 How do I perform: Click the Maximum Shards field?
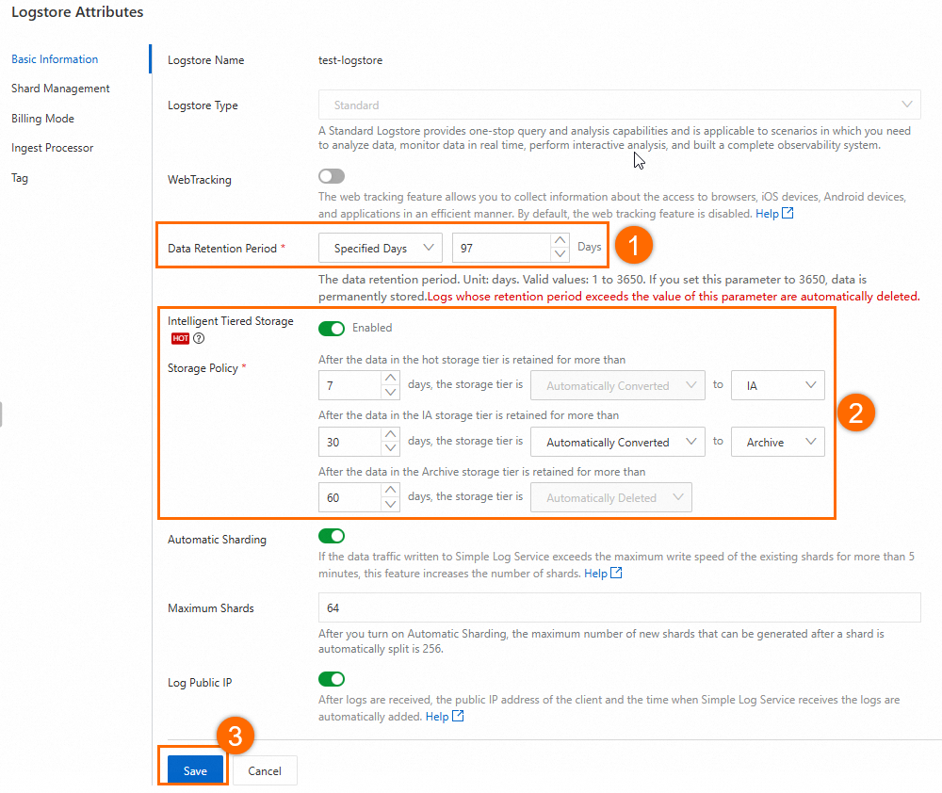click(x=620, y=608)
